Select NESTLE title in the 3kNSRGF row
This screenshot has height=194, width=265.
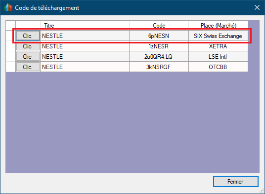pos(85,67)
